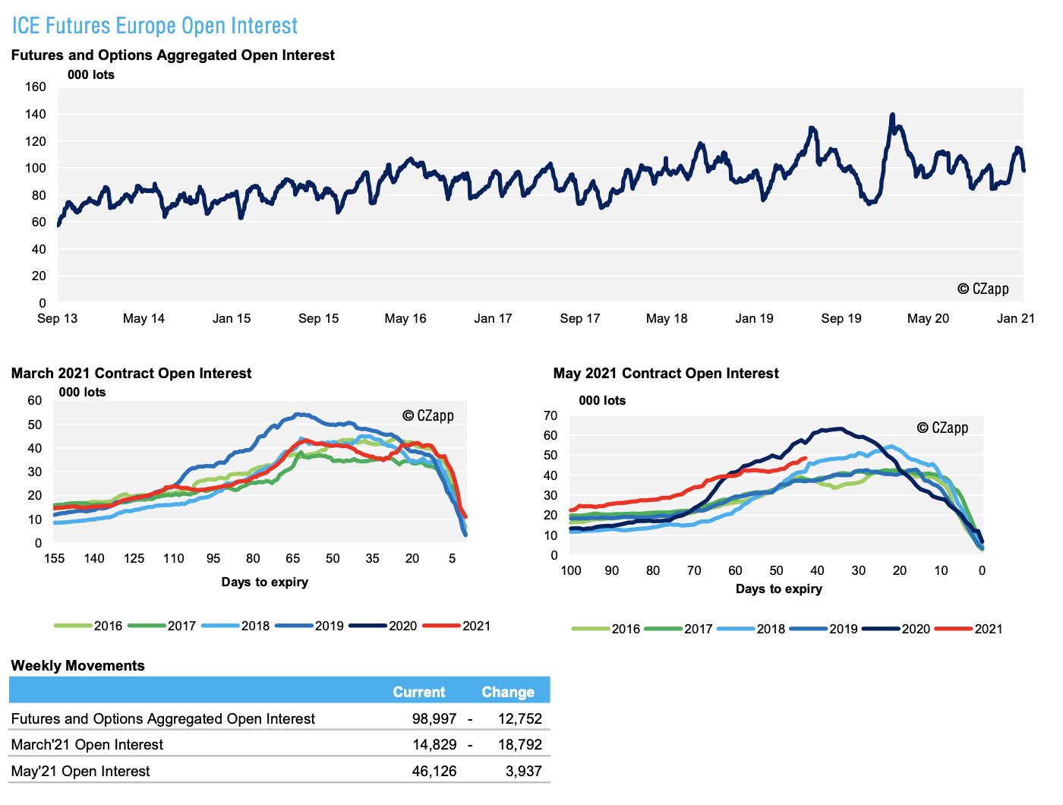The width and height of the screenshot is (1063, 805).
Task: Select the 2018 legend entry under March chart
Action: (235, 626)
